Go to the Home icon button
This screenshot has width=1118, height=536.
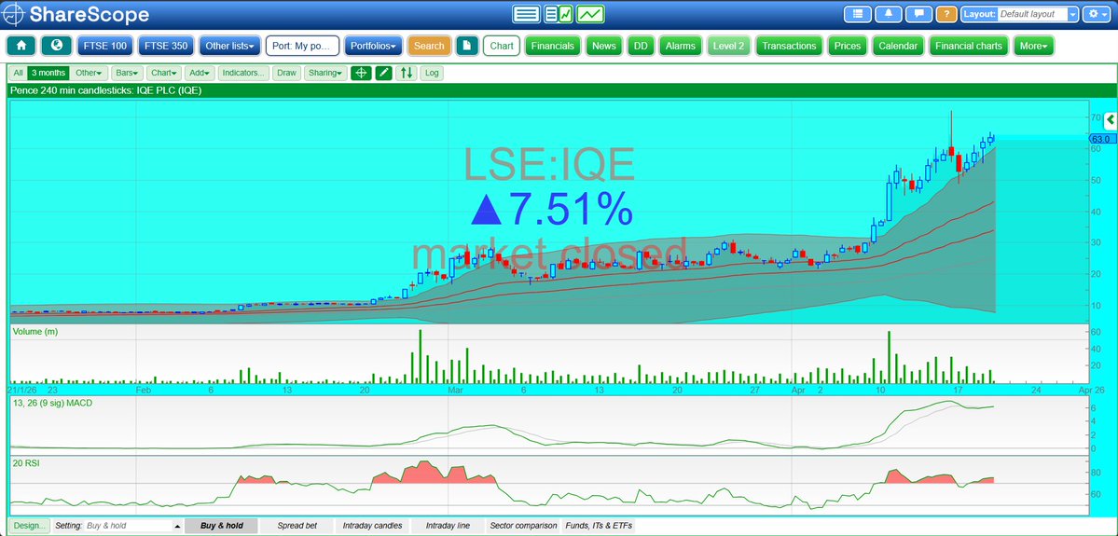[x=21, y=46]
